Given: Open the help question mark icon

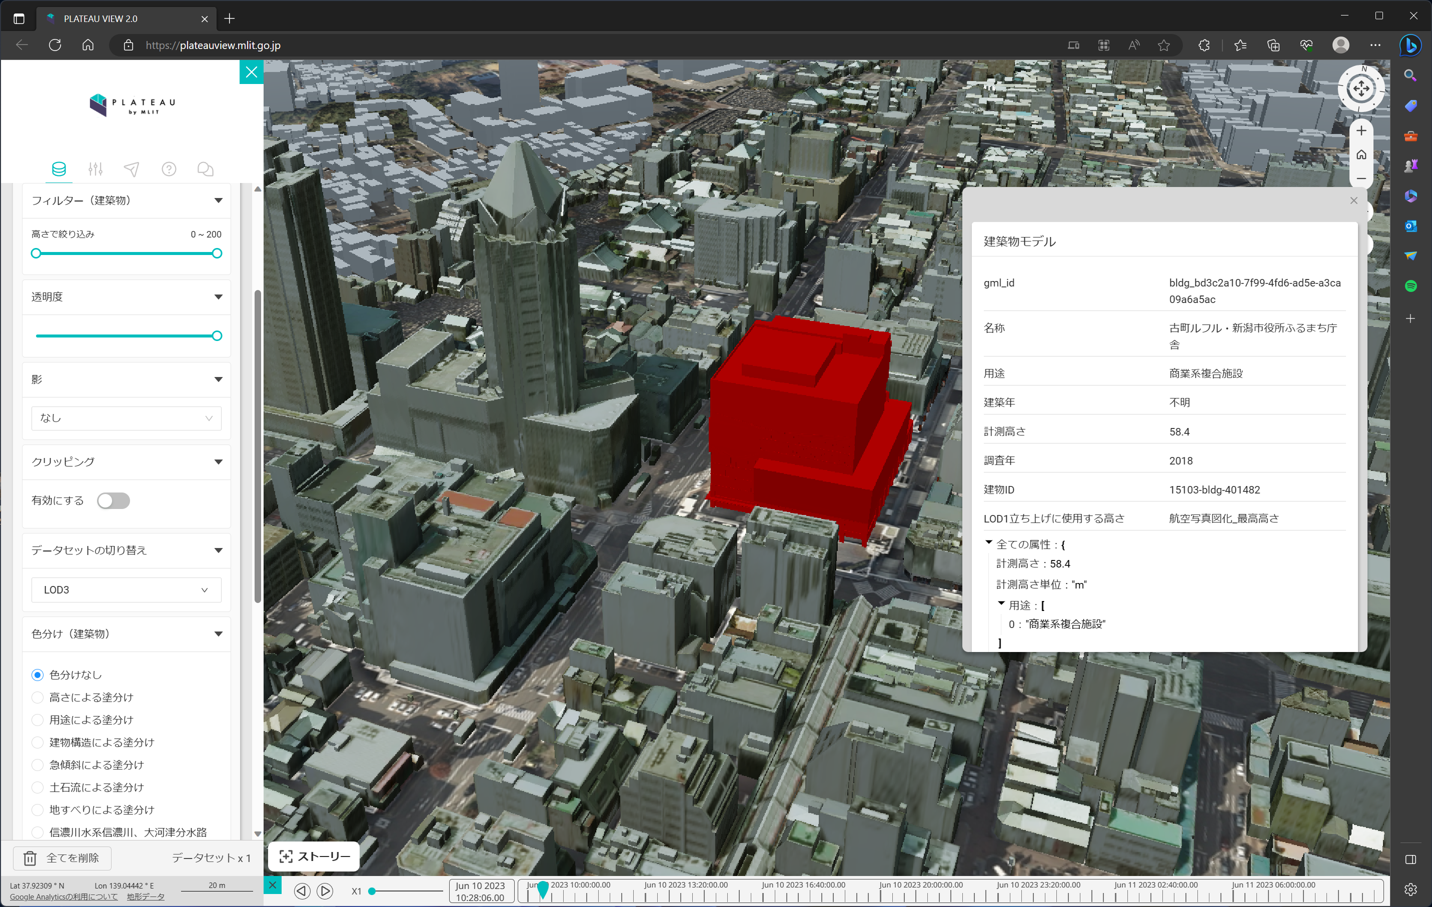Looking at the screenshot, I should click(169, 169).
